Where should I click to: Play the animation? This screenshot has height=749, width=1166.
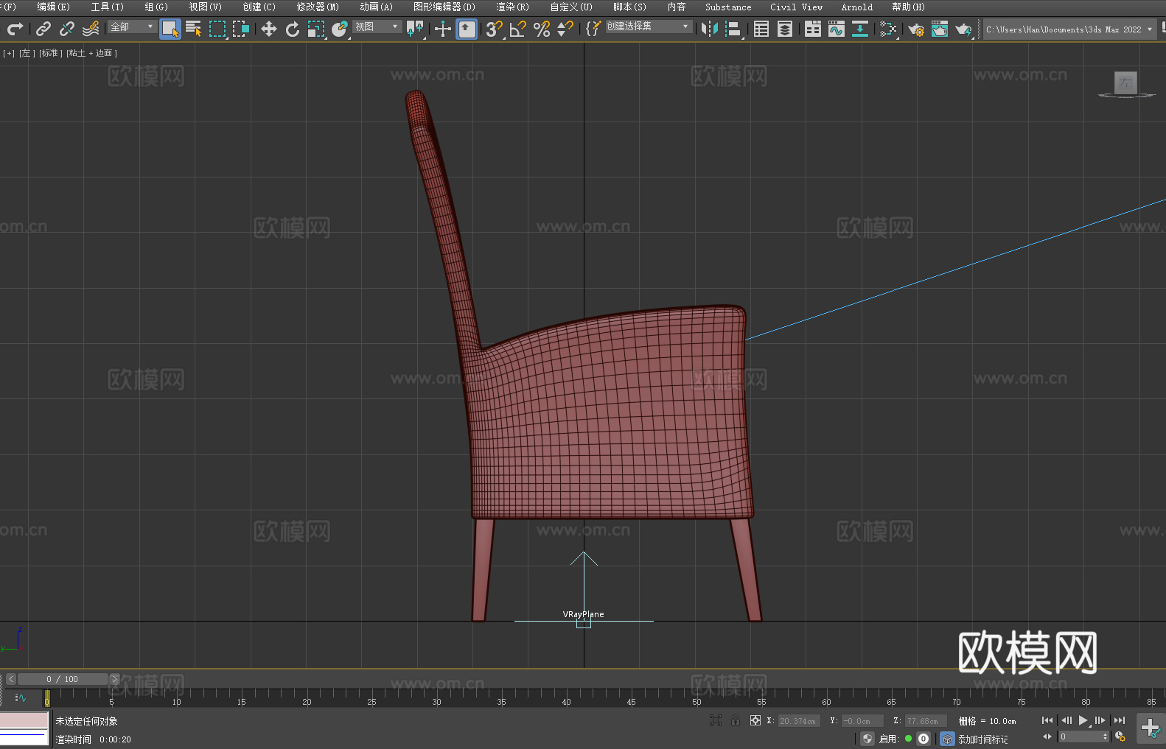1083,720
